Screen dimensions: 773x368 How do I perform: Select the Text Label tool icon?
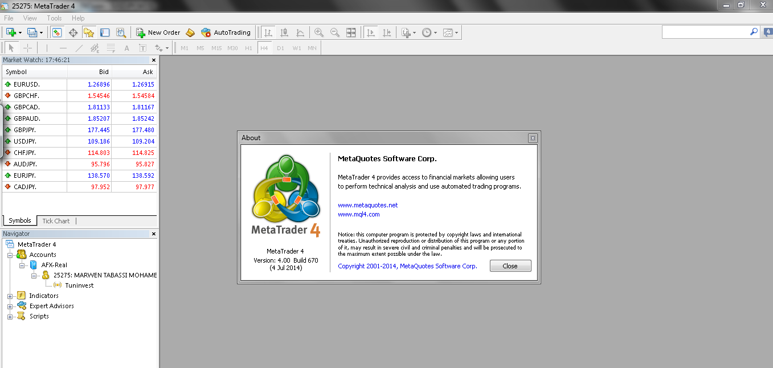(143, 48)
